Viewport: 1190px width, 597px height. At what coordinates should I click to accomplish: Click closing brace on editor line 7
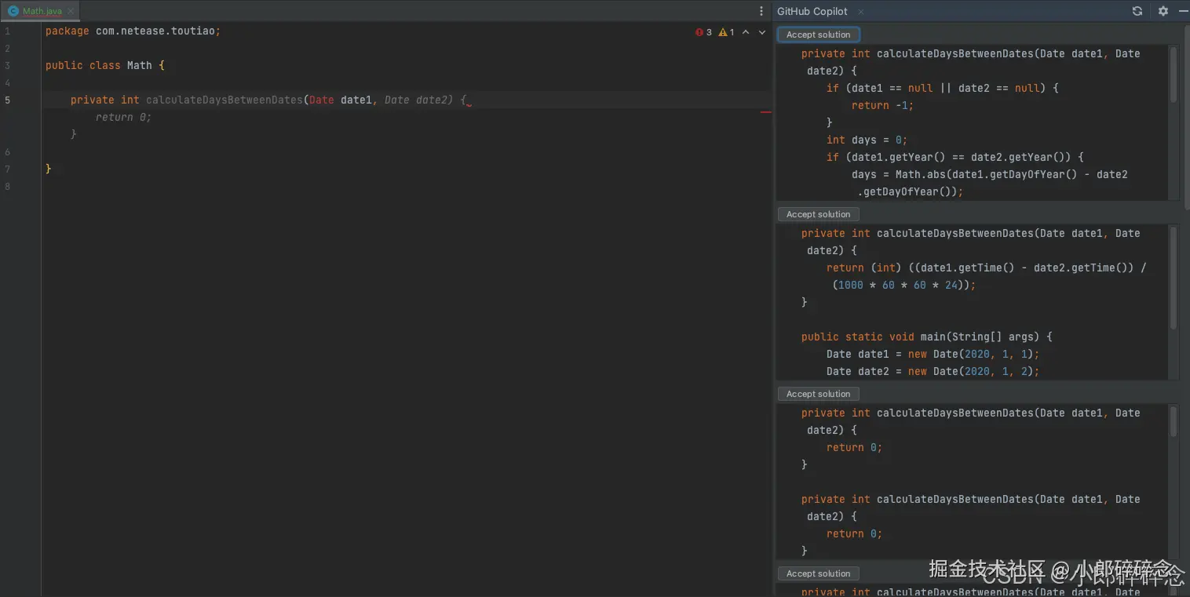pyautogui.click(x=48, y=169)
